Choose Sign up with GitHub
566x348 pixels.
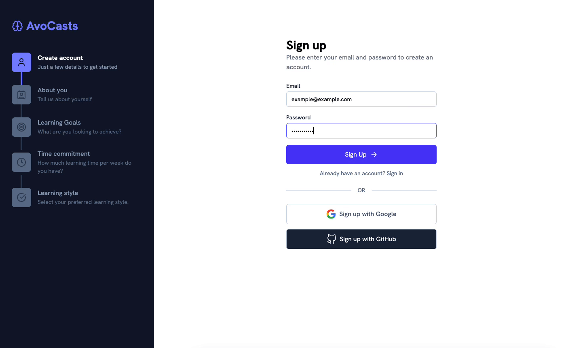tap(361, 239)
